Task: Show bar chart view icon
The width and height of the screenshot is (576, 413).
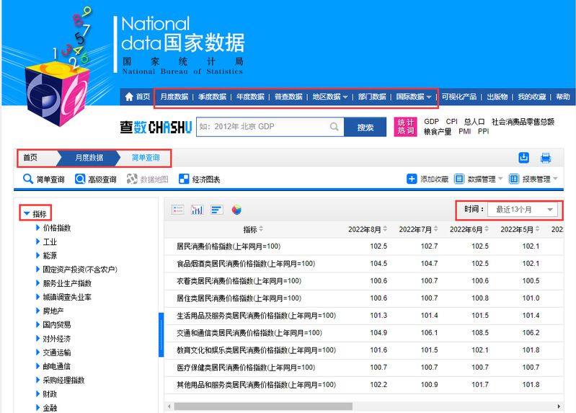Action: click(x=197, y=210)
